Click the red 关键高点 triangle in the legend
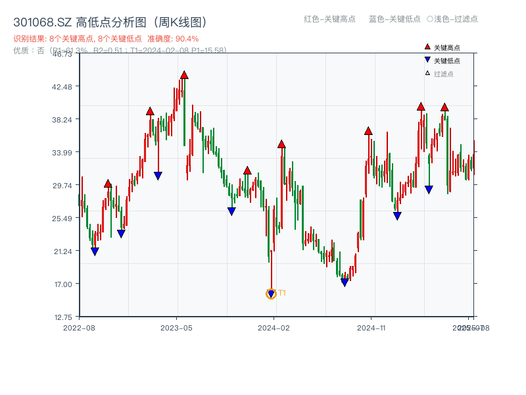Viewport: 526px width, 395px height. click(427, 47)
